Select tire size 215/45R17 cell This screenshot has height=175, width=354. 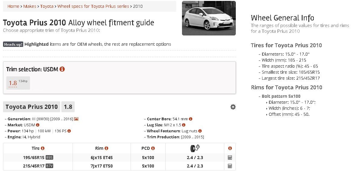[34, 166]
